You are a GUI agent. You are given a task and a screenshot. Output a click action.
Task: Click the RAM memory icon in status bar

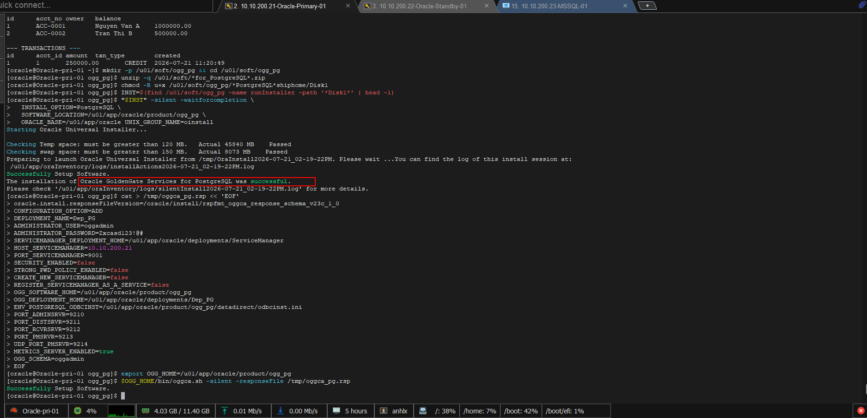(x=146, y=411)
